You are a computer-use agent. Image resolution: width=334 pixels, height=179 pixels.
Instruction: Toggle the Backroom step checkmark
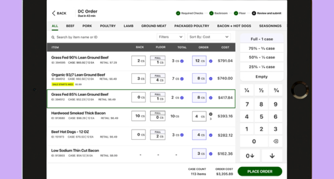click(x=211, y=13)
